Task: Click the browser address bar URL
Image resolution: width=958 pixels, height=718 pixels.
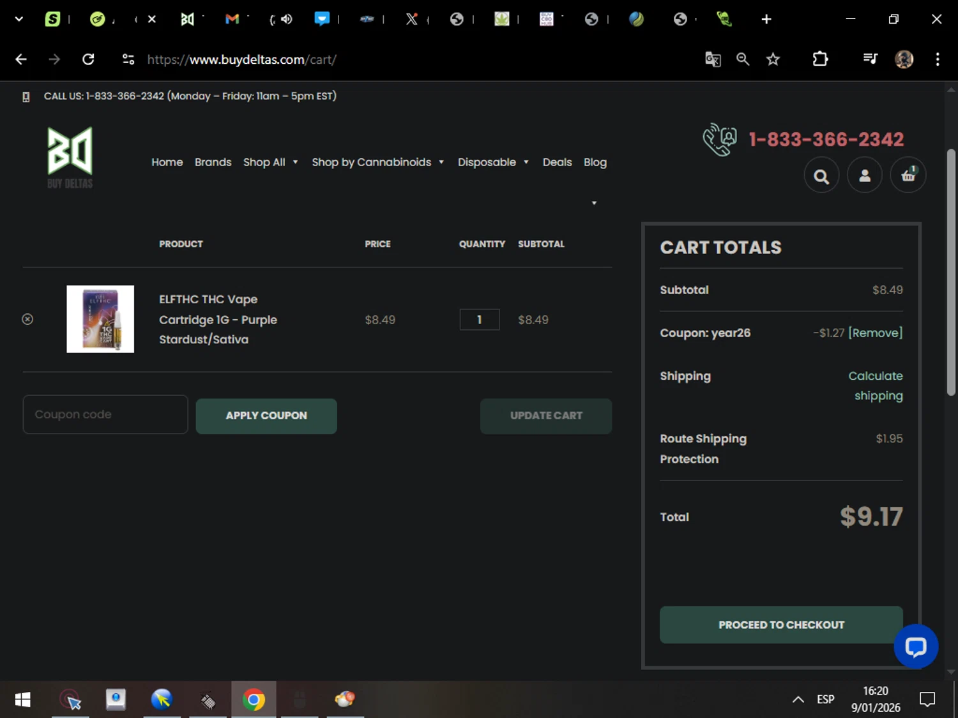Action: 241,59
